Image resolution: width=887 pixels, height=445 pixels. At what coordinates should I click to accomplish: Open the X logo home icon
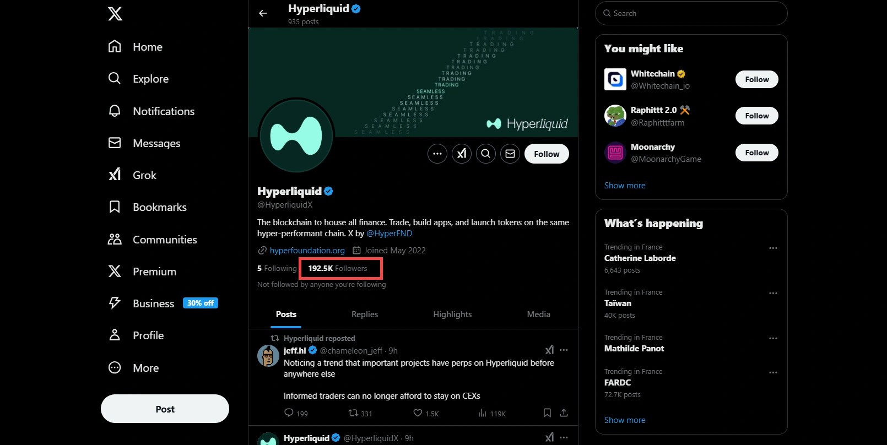pyautogui.click(x=115, y=14)
